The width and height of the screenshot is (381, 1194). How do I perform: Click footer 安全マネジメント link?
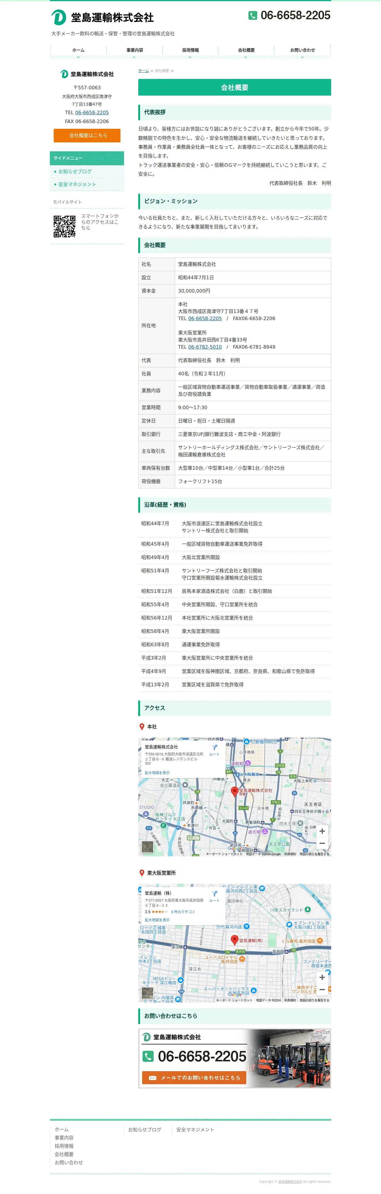click(x=195, y=1130)
